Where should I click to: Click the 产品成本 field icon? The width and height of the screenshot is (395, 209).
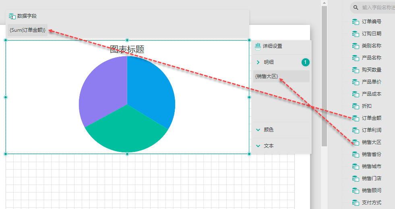(356, 94)
